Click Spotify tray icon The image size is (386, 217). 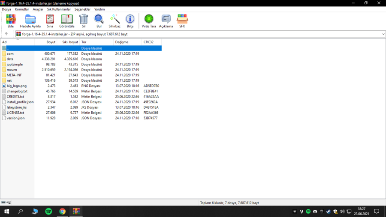pos(308,211)
